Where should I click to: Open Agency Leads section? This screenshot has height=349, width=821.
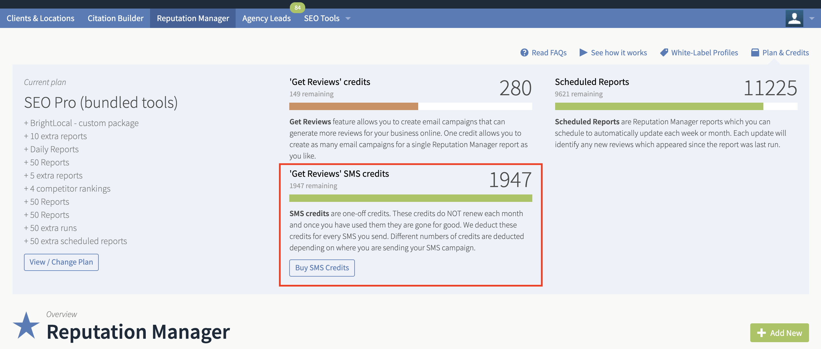tap(266, 18)
